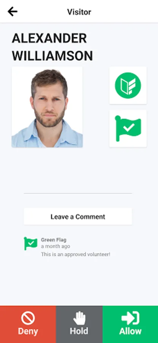Click the raised hand icon above Hold
The width and height of the screenshot is (158, 343).
(x=79, y=318)
